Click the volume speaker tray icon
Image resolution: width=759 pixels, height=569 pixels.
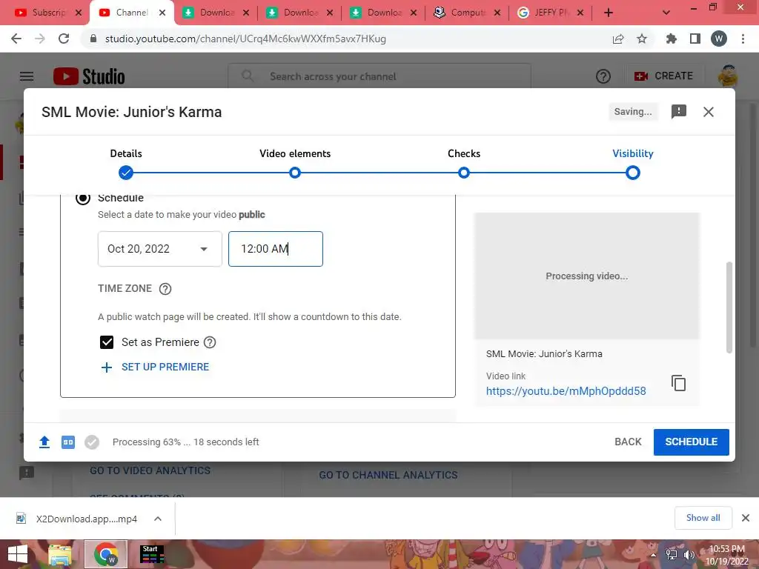click(x=689, y=554)
